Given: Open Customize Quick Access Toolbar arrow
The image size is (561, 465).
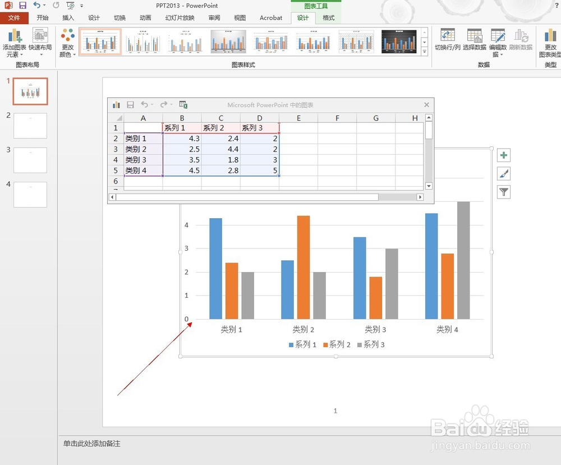Looking at the screenshot, I should tap(81, 6).
